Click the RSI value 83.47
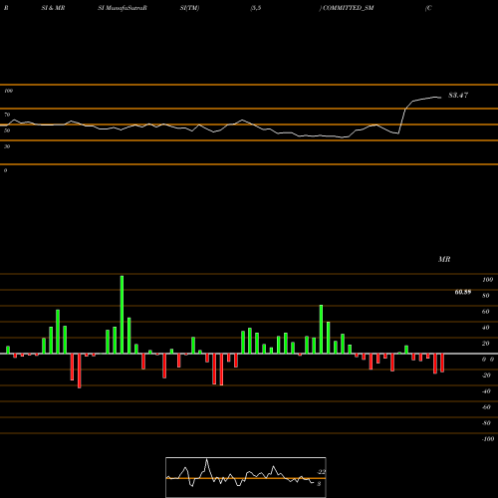 [458, 96]
